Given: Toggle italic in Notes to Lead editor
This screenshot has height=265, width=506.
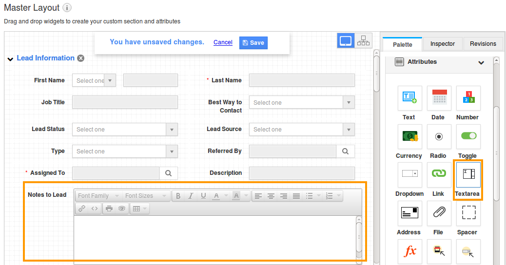Looking at the screenshot, I should [x=191, y=196].
